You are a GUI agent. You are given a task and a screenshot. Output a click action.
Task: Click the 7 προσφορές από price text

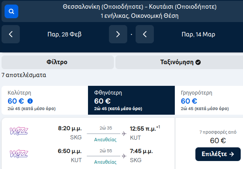(x=218, y=132)
